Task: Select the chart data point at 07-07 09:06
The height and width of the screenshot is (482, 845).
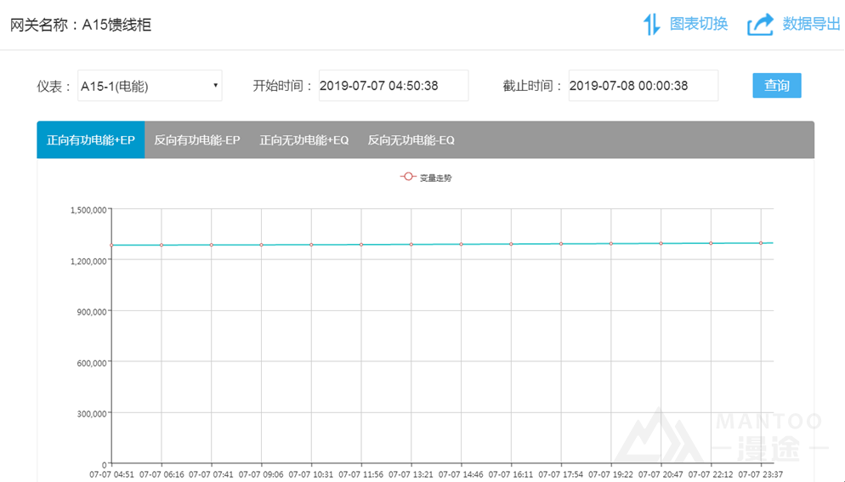Action: tap(261, 245)
